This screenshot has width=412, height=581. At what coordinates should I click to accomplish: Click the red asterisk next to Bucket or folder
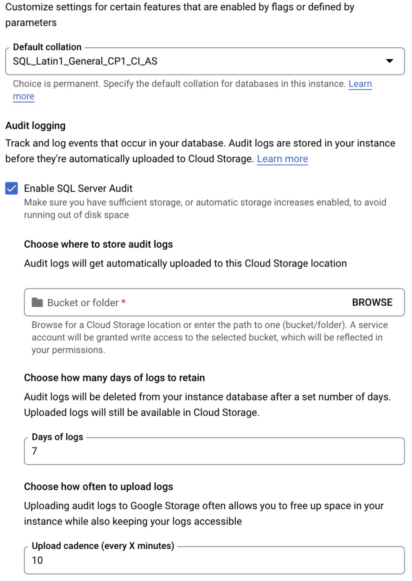(x=124, y=302)
